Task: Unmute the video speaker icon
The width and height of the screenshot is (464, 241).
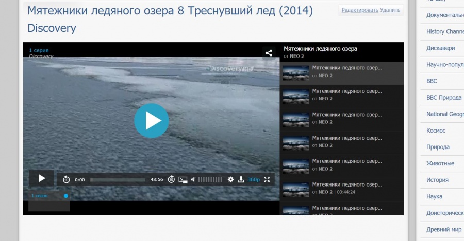Action: [193, 179]
